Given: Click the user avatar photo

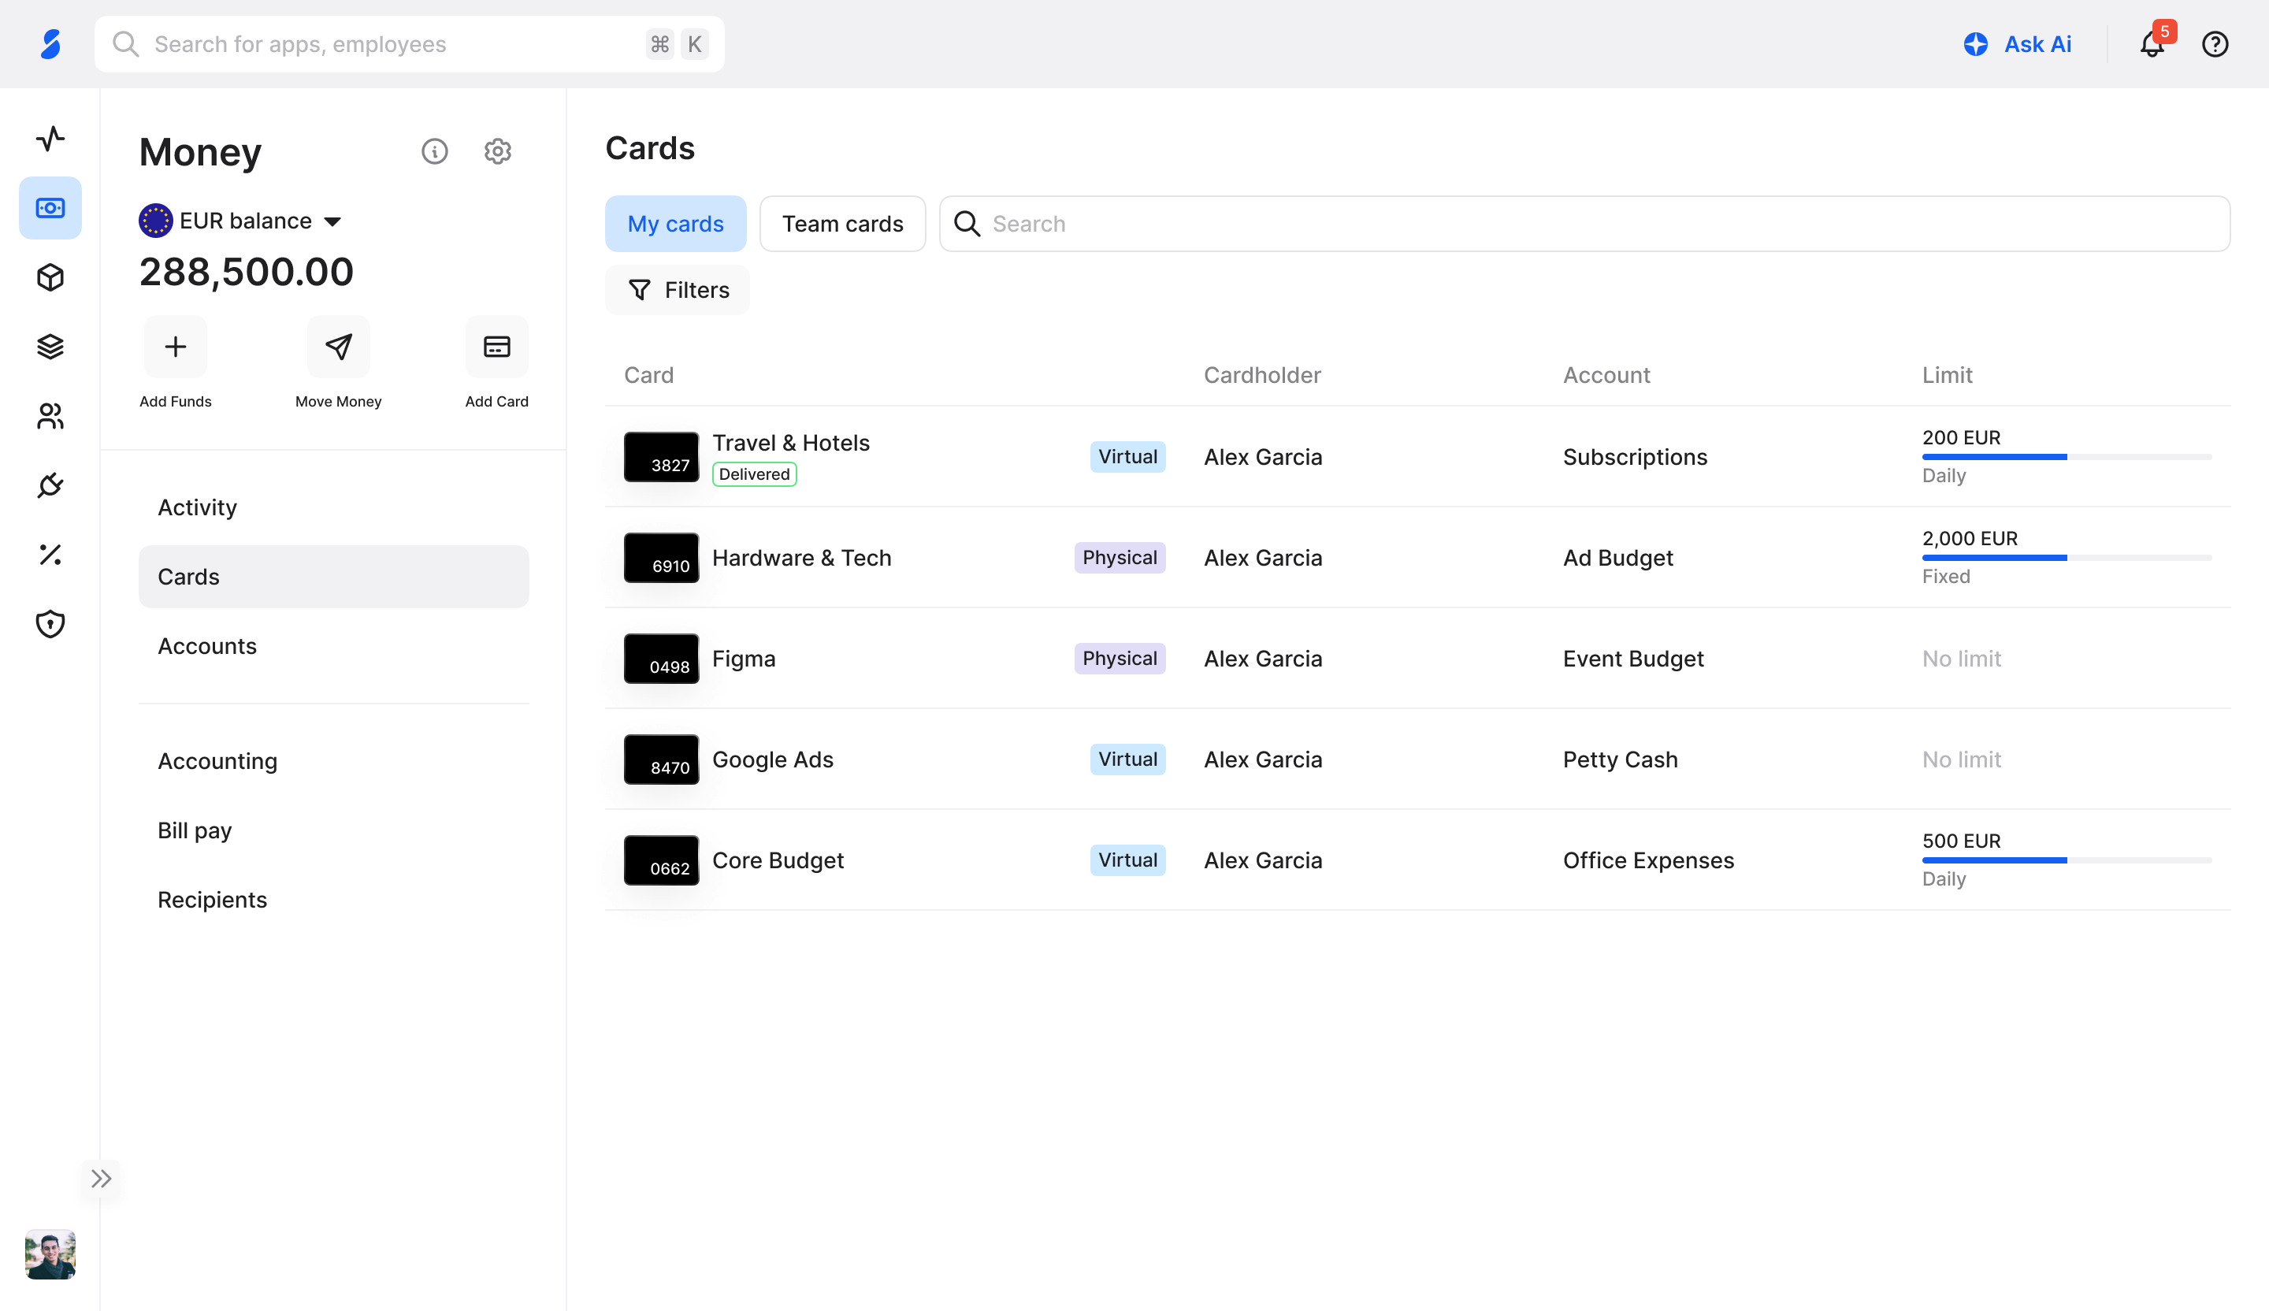Looking at the screenshot, I should [50, 1254].
